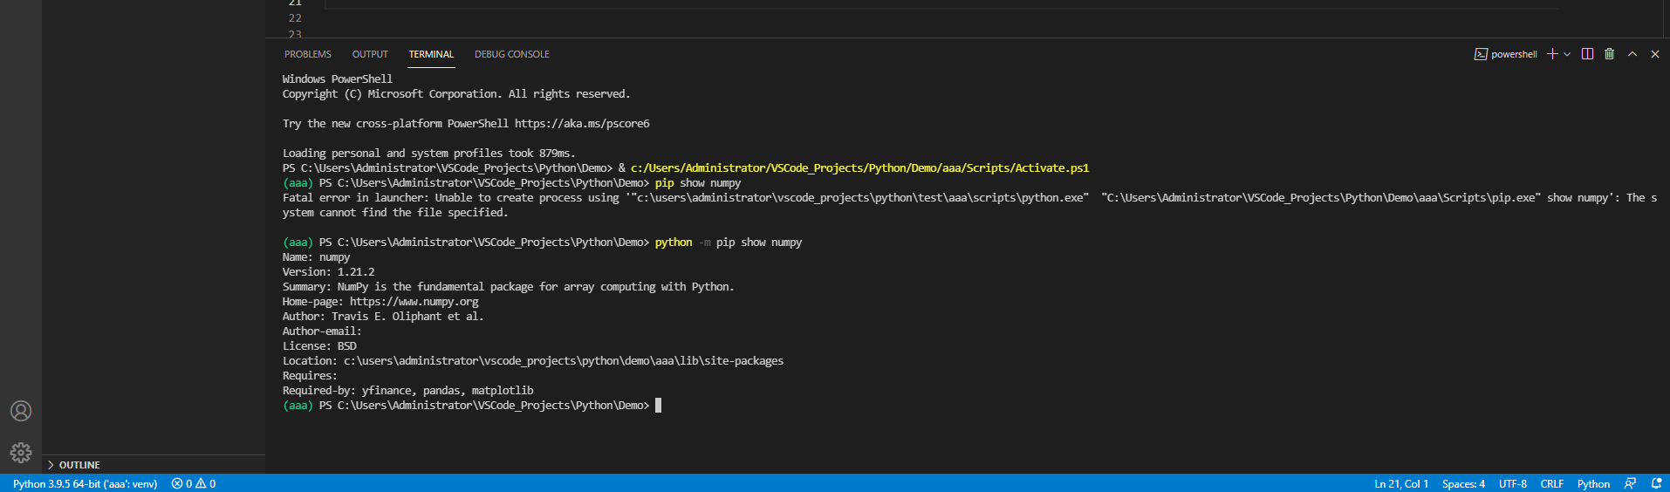The height and width of the screenshot is (492, 1670).
Task: Open the Accounts menu in activity bar
Action: (x=21, y=411)
